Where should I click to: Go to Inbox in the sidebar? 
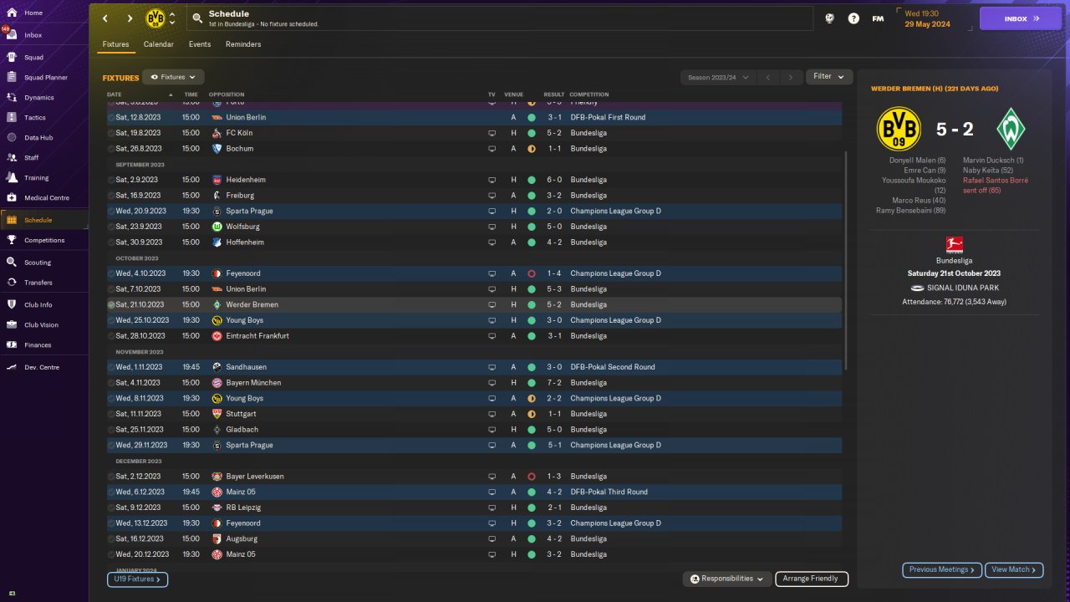click(x=45, y=35)
